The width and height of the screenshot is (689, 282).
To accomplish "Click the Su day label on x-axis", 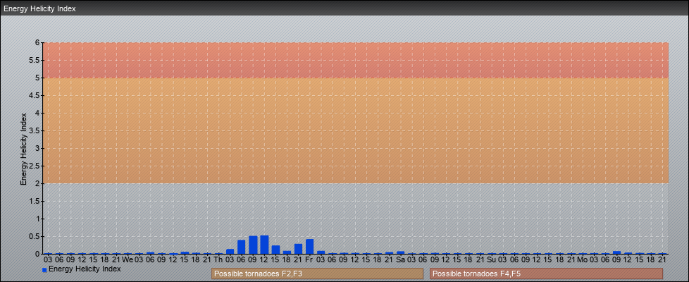I will pyautogui.click(x=491, y=259).
